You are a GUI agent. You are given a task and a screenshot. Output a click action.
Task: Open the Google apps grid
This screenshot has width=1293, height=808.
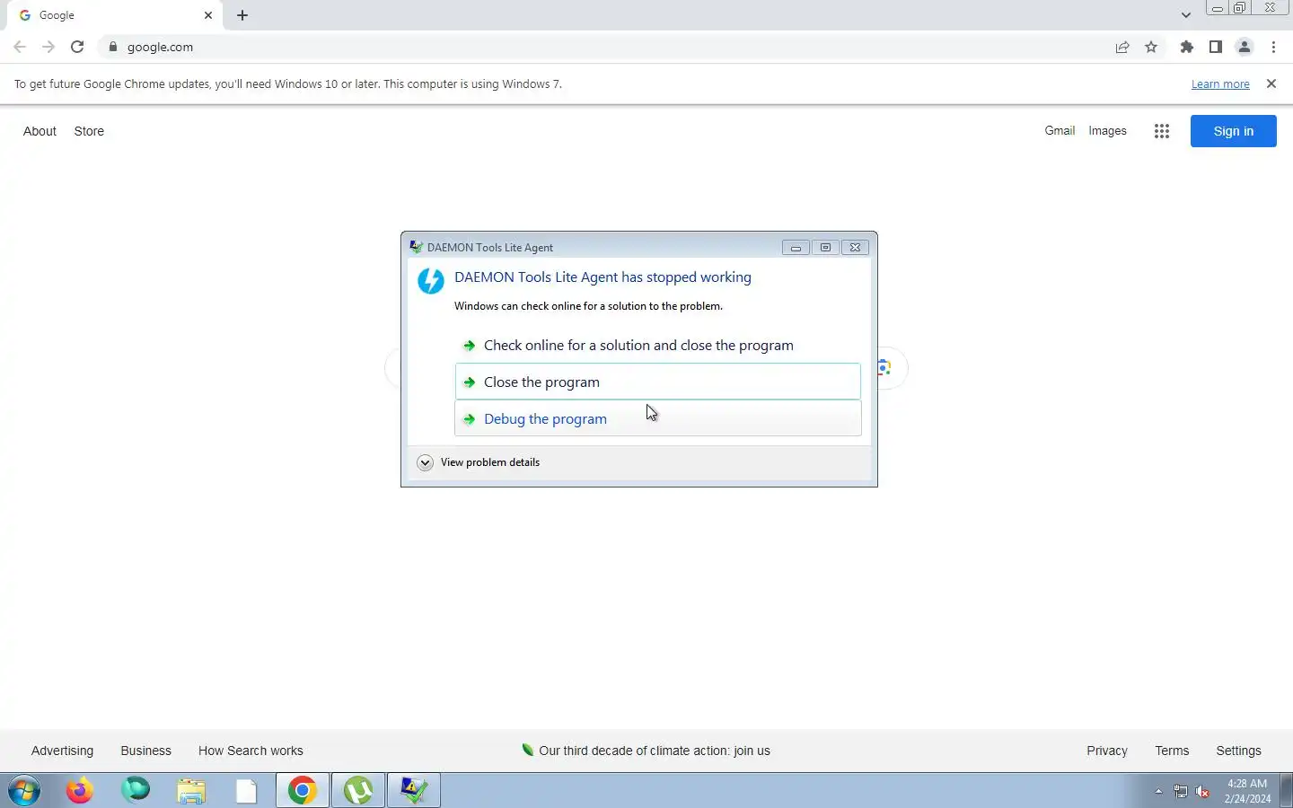click(1162, 131)
